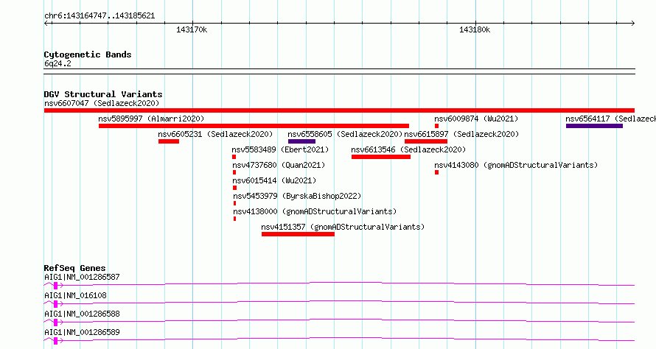Screen dimensions: 656x349
Task: Select the purple nsv6564117 variant bar
Action: [x=594, y=126]
